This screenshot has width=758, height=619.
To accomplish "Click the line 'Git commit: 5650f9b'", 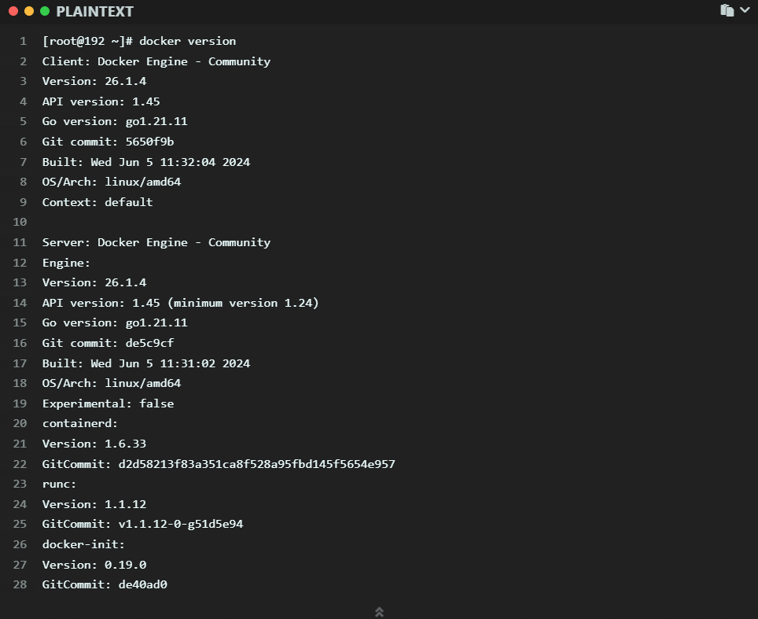I will click(108, 142).
